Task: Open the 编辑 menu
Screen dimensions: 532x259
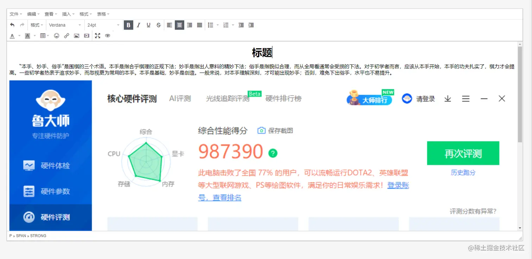Action: click(33, 14)
